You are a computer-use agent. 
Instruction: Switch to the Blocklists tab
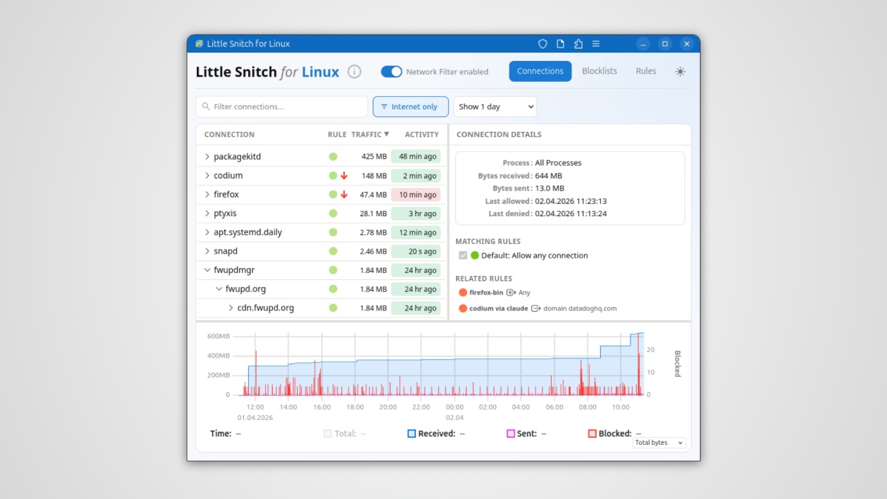pyautogui.click(x=599, y=71)
